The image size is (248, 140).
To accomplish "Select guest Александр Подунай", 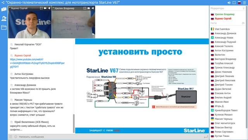I will (x=225, y=42).
